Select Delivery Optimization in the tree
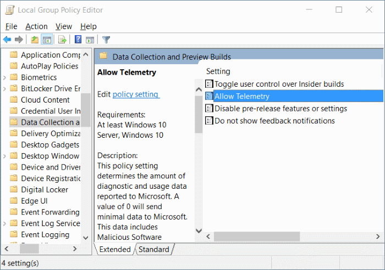Viewport: 385px width, 270px height. point(51,133)
